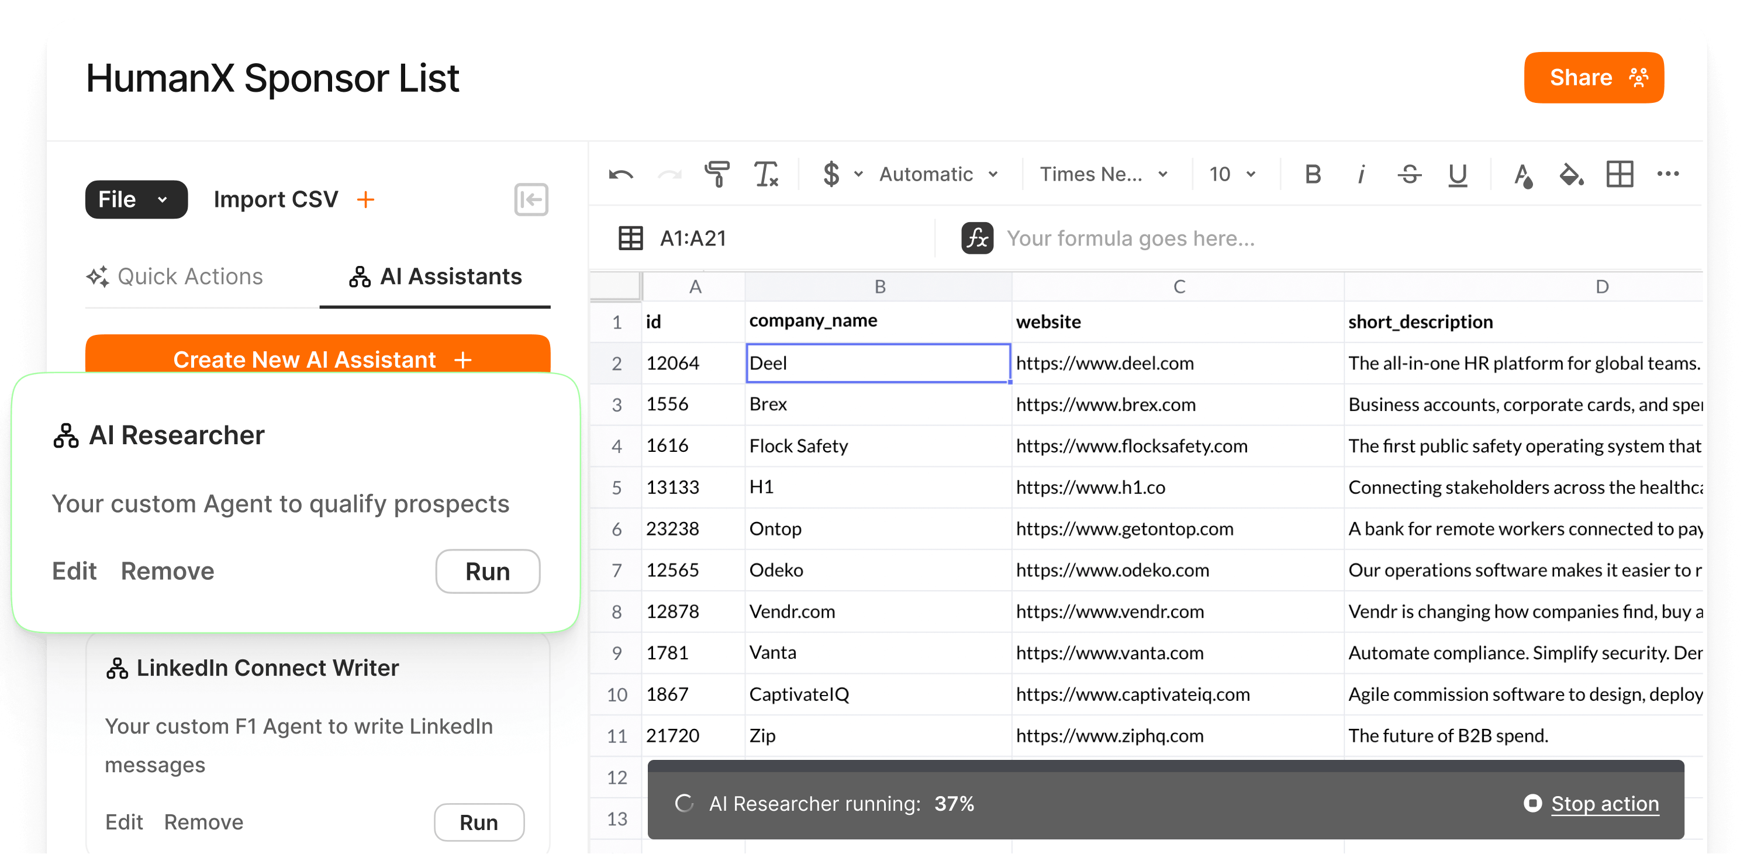Open the Automatic number format dropdown

coord(938,174)
